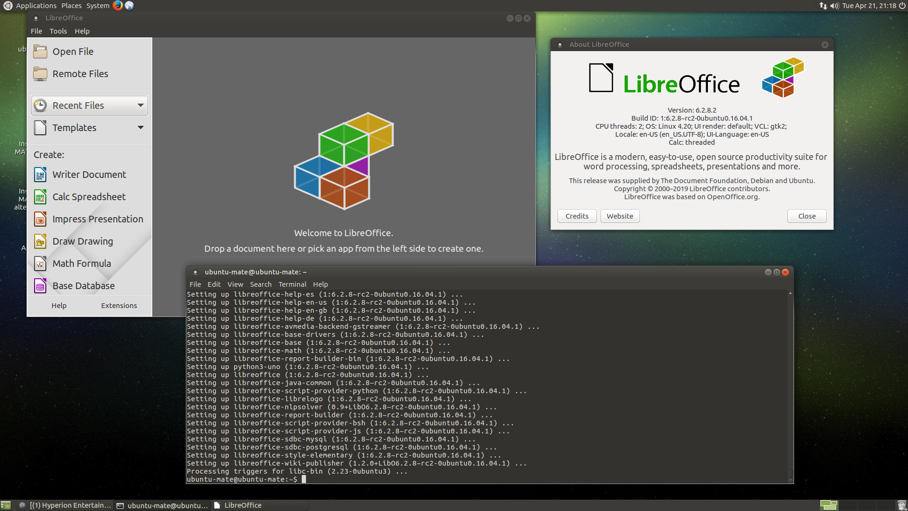The image size is (908, 511).
Task: Click the power shutdown icon in panel
Action: 902,6
